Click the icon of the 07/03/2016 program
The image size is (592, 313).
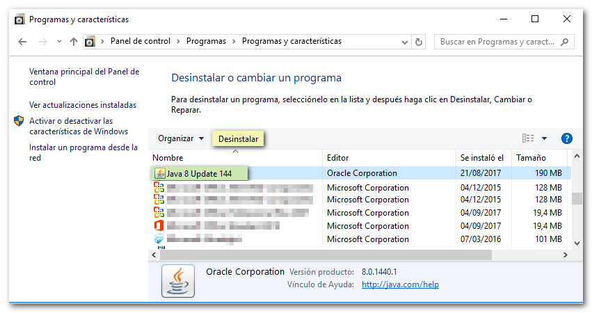pos(159,239)
